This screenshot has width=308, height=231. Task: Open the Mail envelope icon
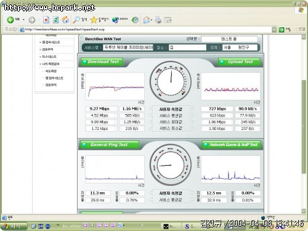tap(147, 20)
